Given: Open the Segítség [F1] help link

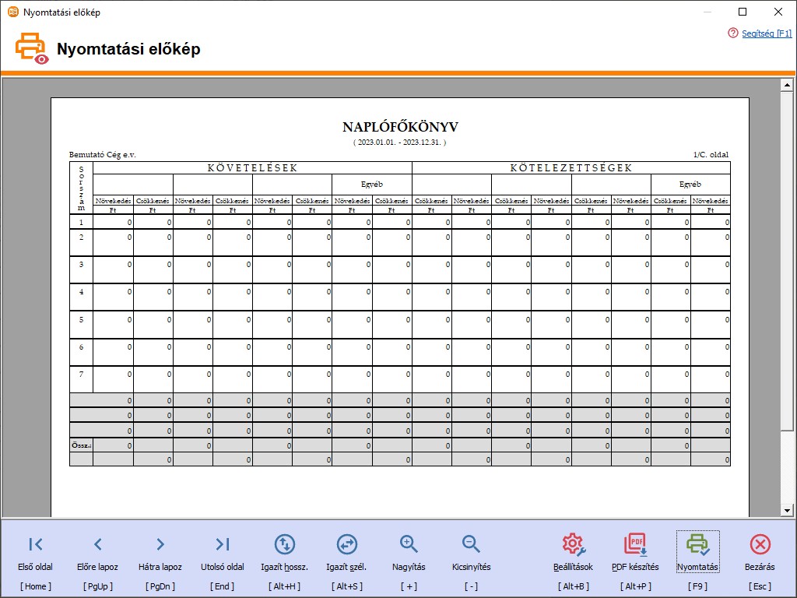Looking at the screenshot, I should tap(767, 33).
